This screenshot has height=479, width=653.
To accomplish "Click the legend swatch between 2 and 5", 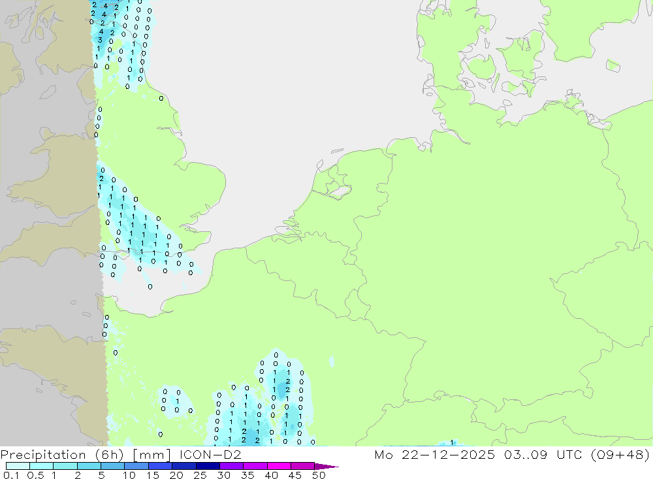I will 89,466.
